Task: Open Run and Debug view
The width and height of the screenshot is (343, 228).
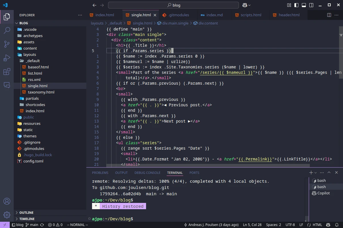Action: [7, 58]
